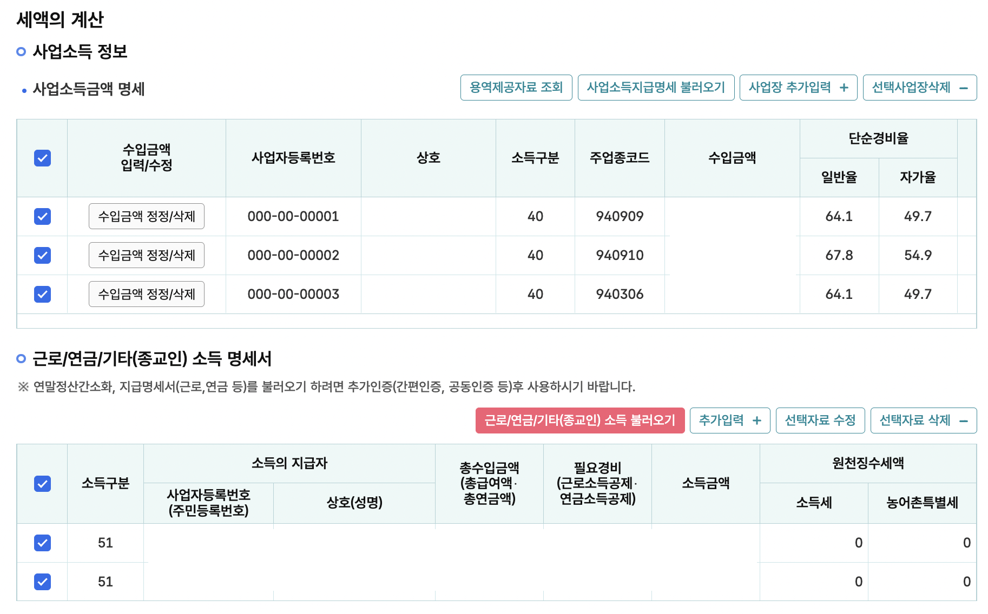This screenshot has width=988, height=614.
Task: Open 수입금액 정정/삭제 for business 000-00-00002
Action: point(147,255)
